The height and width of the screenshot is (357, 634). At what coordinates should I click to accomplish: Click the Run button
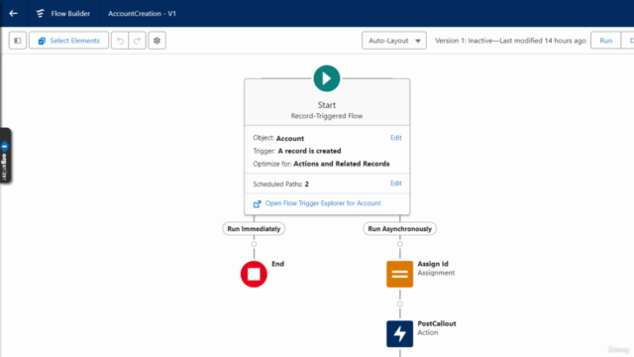click(605, 41)
